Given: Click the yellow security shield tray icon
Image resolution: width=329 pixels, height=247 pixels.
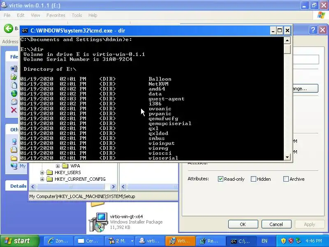Looking at the screenshot, I should 284,241.
